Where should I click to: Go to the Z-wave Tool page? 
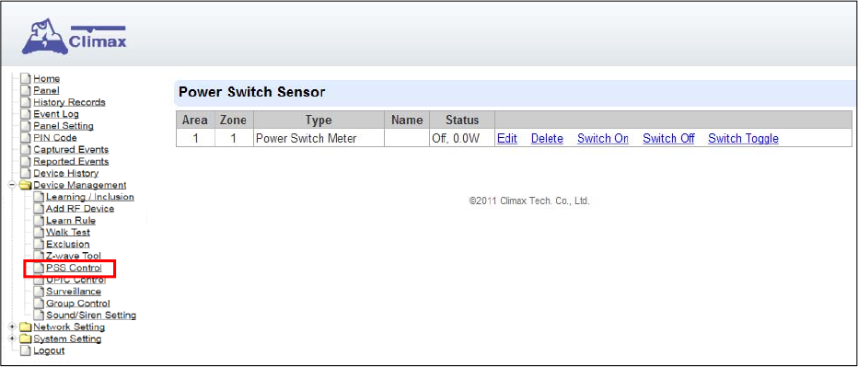tap(74, 256)
